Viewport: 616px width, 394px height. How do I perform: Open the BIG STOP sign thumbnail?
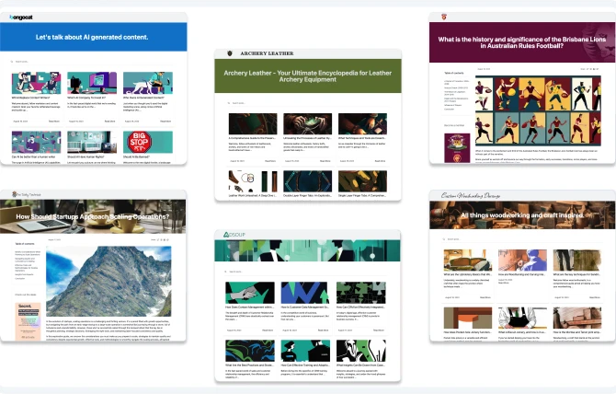pyautogui.click(x=148, y=142)
